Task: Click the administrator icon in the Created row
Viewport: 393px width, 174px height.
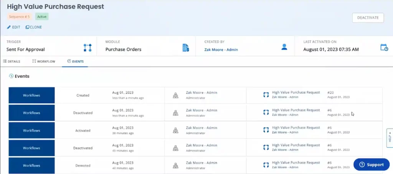Action: pos(175,95)
